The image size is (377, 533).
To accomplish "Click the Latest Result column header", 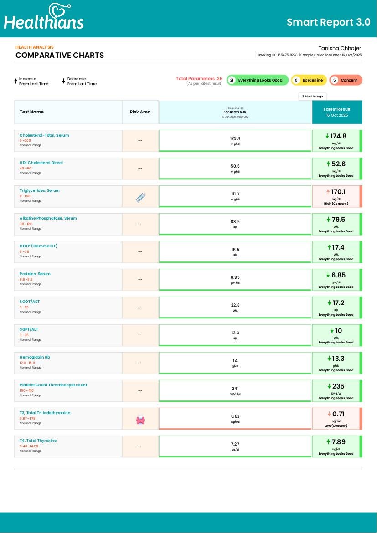I will (x=337, y=112).
